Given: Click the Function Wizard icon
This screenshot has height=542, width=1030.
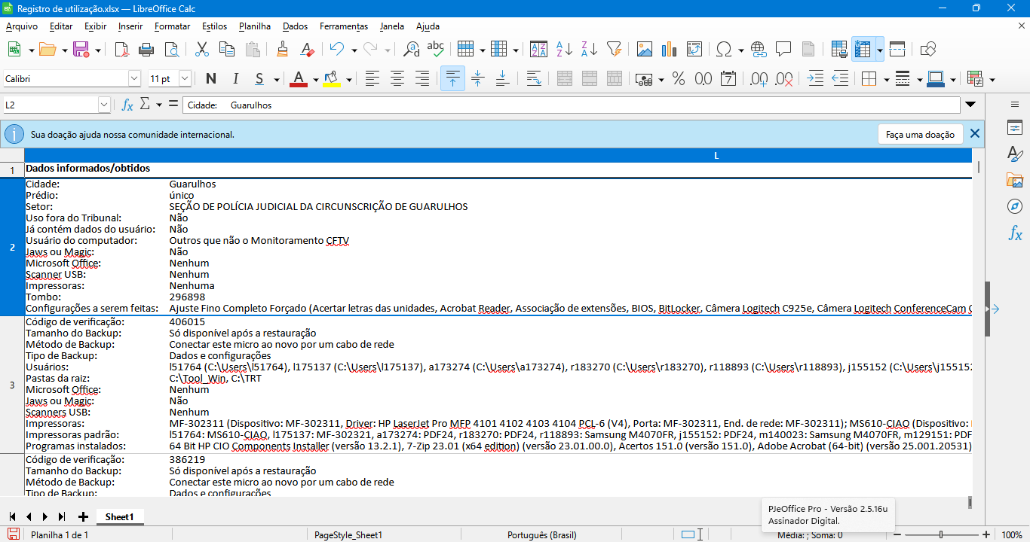Looking at the screenshot, I should coord(127,105).
